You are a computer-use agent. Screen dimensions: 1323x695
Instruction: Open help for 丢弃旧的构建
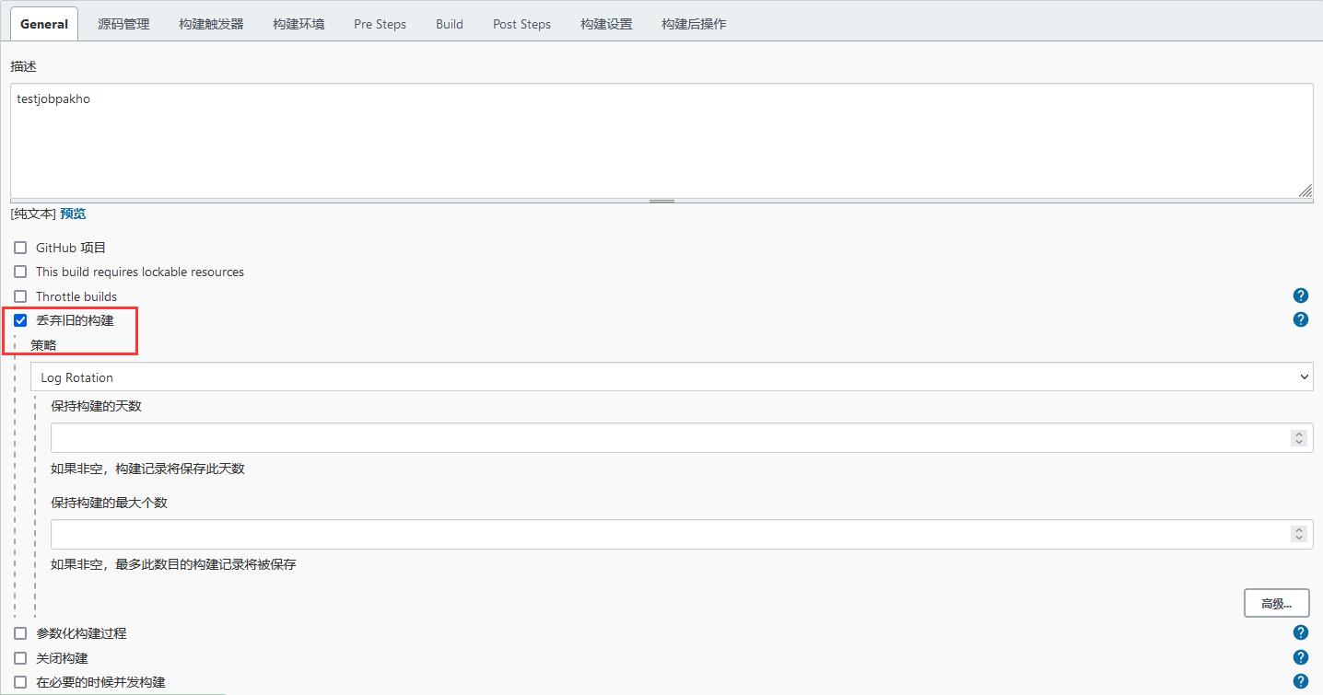1300,319
